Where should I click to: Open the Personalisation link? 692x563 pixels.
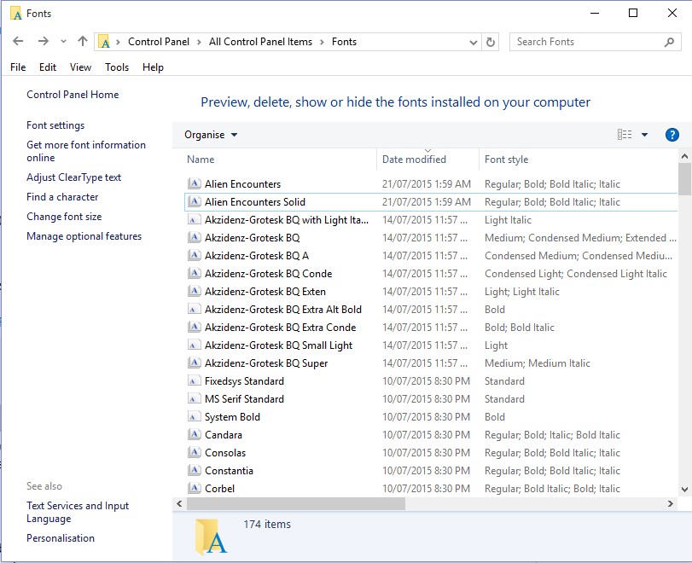61,538
